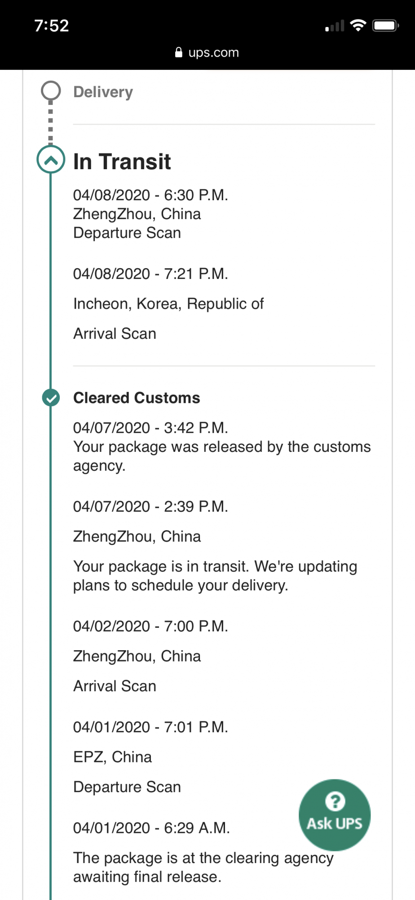Image resolution: width=415 pixels, height=900 pixels.
Task: Select the Cleared Customs heading
Action: click(137, 398)
